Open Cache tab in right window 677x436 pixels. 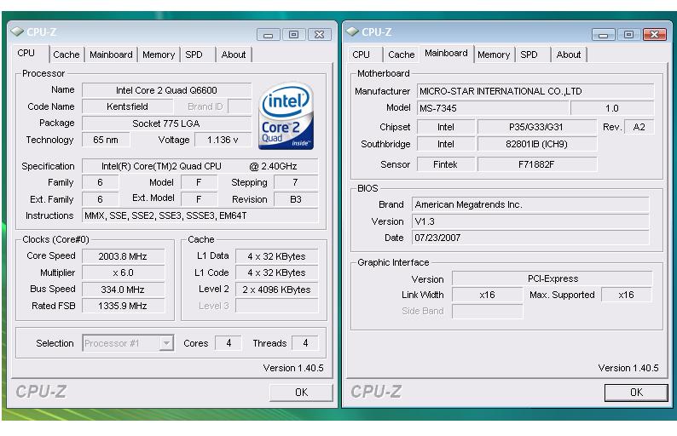401,54
